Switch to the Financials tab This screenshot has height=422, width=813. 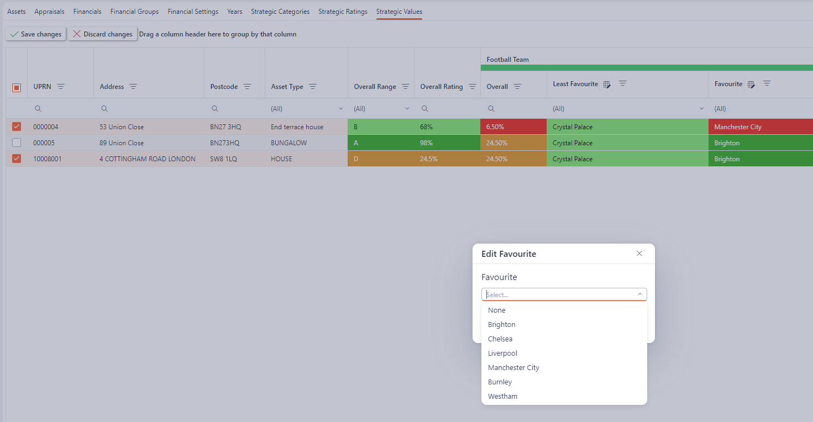[x=87, y=12]
